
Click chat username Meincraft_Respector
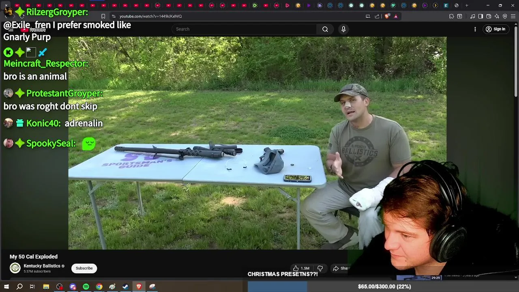(46, 64)
